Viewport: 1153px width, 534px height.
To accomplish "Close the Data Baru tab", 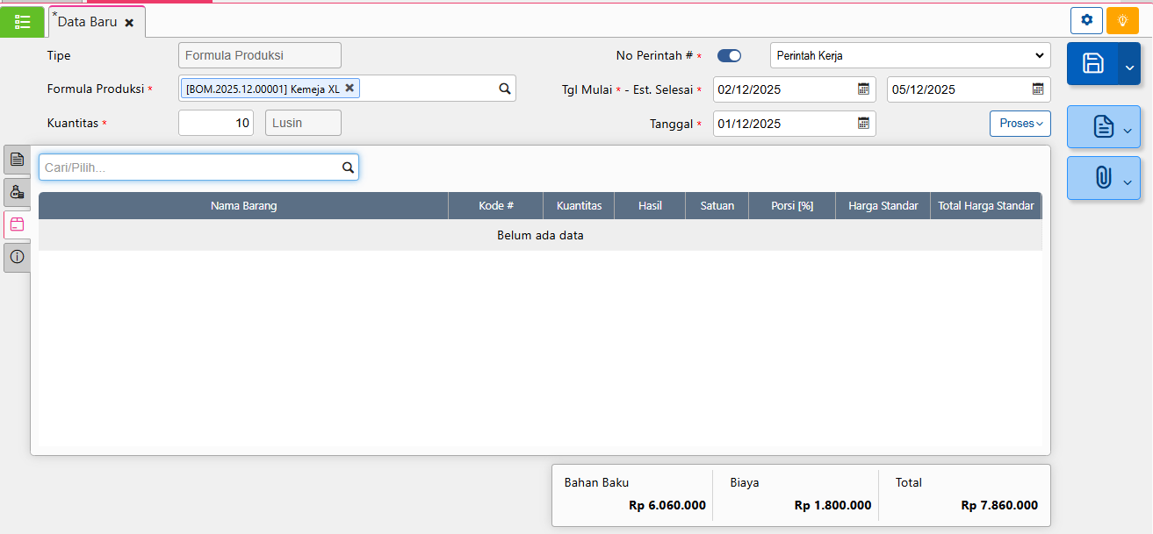I will 129,23.
